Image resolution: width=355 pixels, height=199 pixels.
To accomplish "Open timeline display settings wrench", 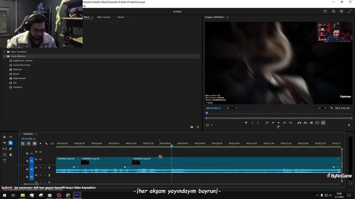I will (x=46, y=143).
